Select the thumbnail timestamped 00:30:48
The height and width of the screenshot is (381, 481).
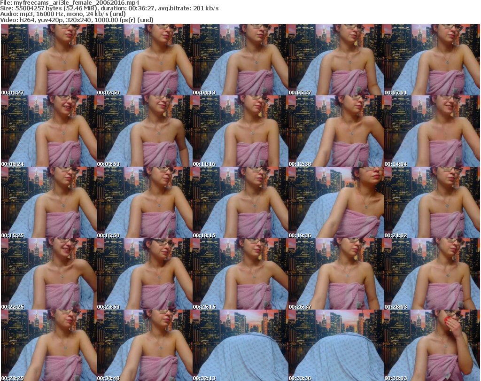145,345
